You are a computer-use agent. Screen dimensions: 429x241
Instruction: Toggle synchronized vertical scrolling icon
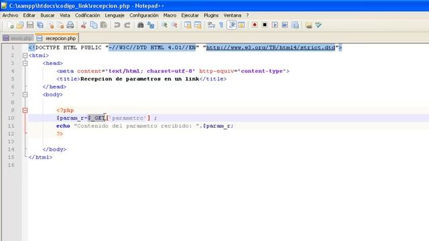tap(188, 25)
